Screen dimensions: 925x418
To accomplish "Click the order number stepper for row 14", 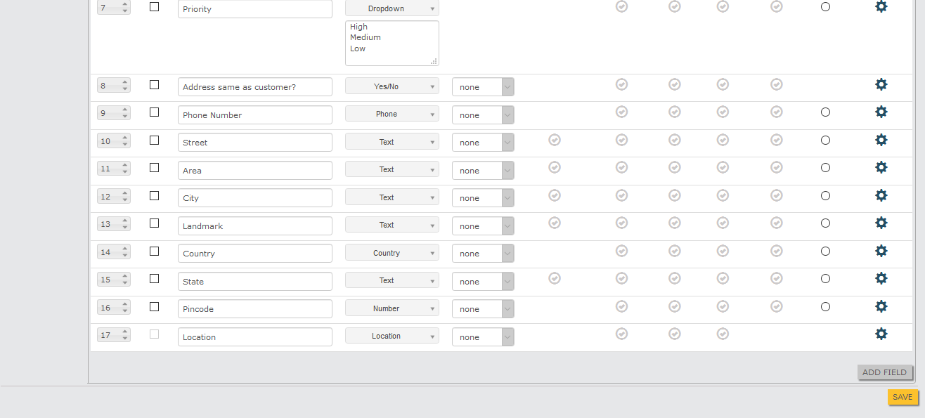I will (x=113, y=252).
